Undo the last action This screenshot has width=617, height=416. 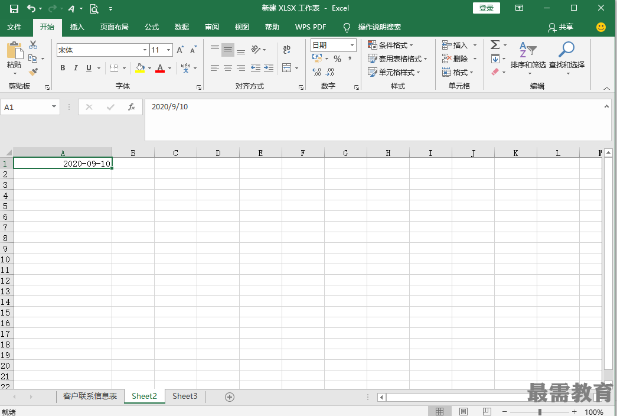(x=31, y=8)
